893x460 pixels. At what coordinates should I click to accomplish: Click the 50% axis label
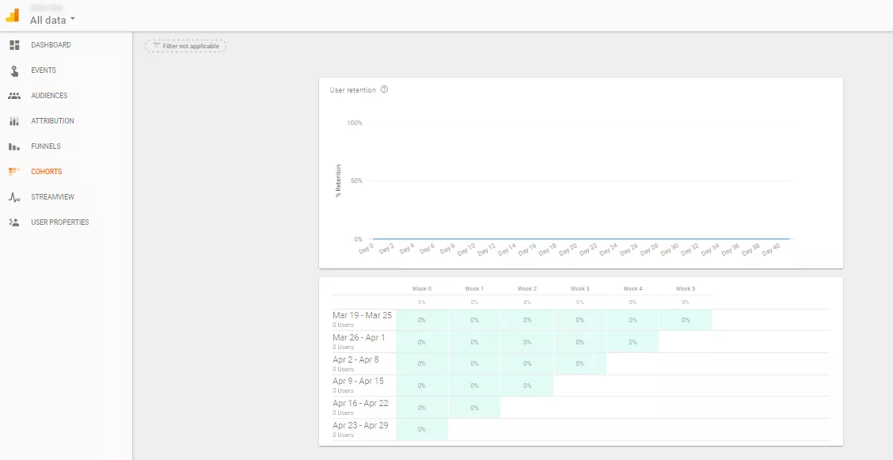tap(356, 181)
